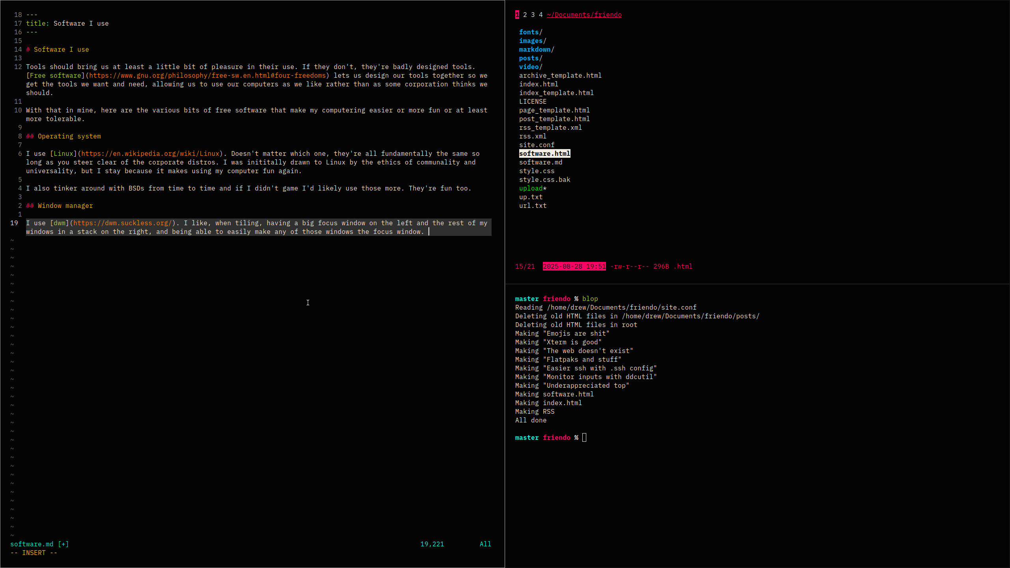The width and height of the screenshot is (1010, 568).
Task: Click 'Making "Xterm is good"' output line
Action: pos(558,342)
